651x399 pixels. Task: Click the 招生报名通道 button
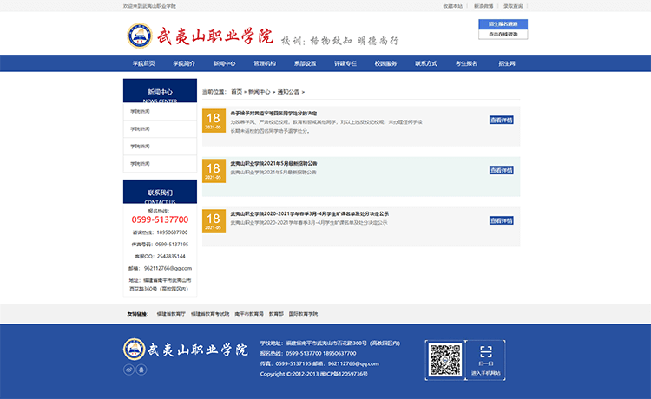coord(503,24)
